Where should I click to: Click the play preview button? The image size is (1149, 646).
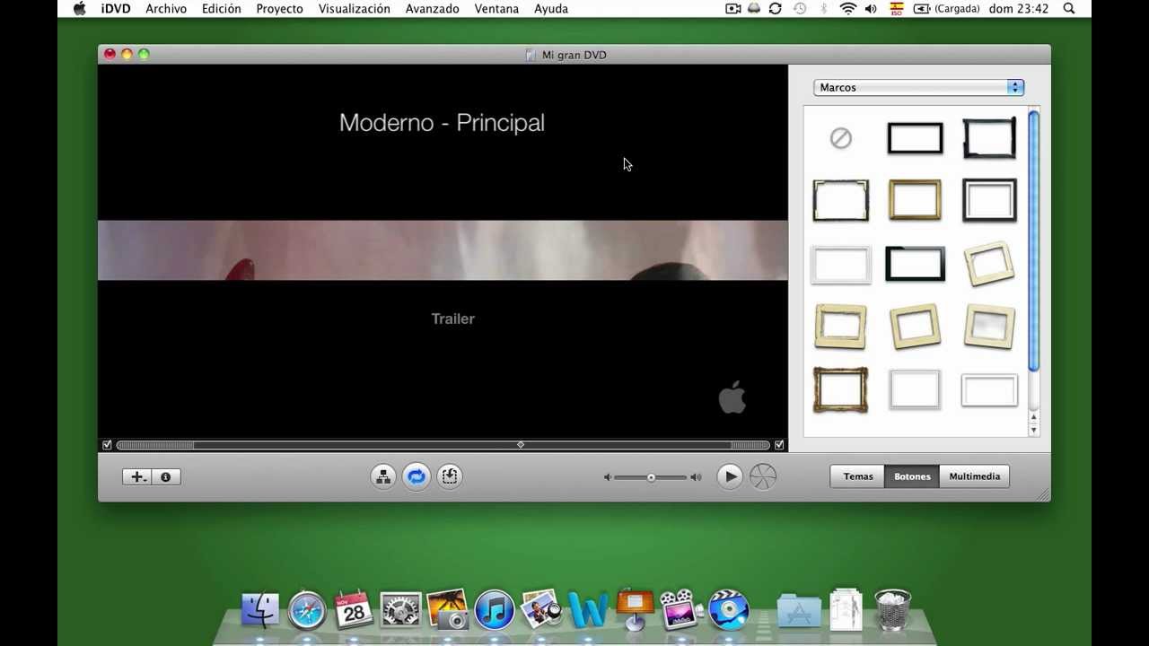pyautogui.click(x=730, y=476)
